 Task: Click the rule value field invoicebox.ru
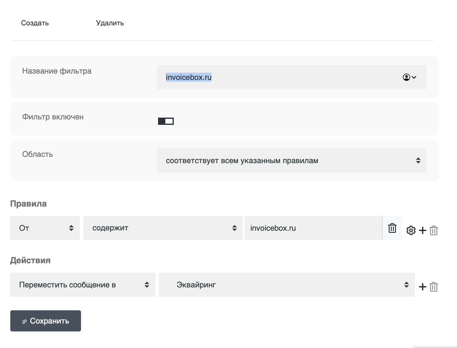(x=313, y=228)
